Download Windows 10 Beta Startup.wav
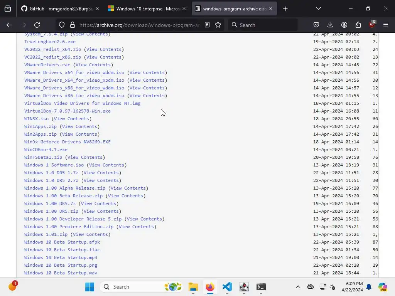 click(x=61, y=273)
